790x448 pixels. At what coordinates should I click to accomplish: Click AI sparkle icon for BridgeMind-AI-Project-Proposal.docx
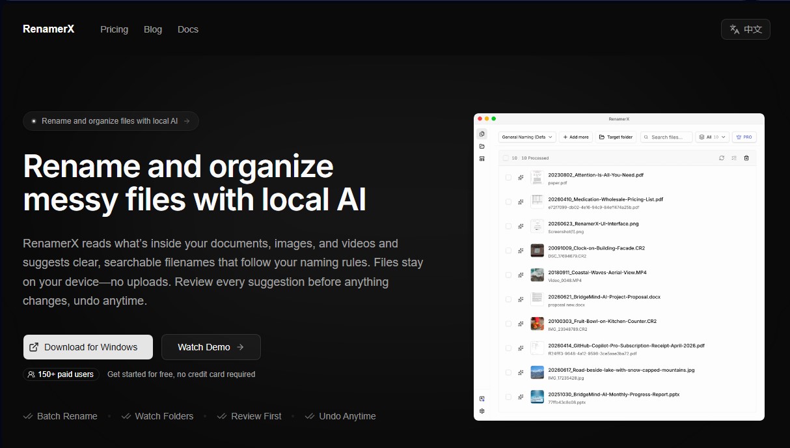click(x=521, y=300)
